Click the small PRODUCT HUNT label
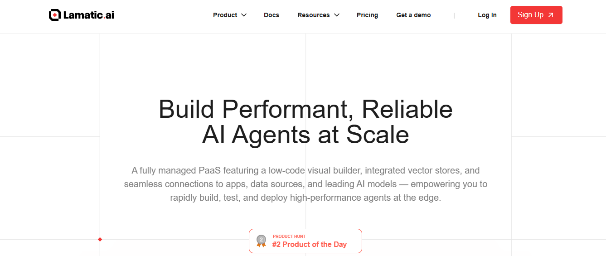 (x=289, y=236)
